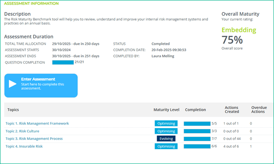Click the ASSESSMENT INFORMATION heading
This screenshot has width=274, height=164.
pyautogui.click(x=31, y=4)
